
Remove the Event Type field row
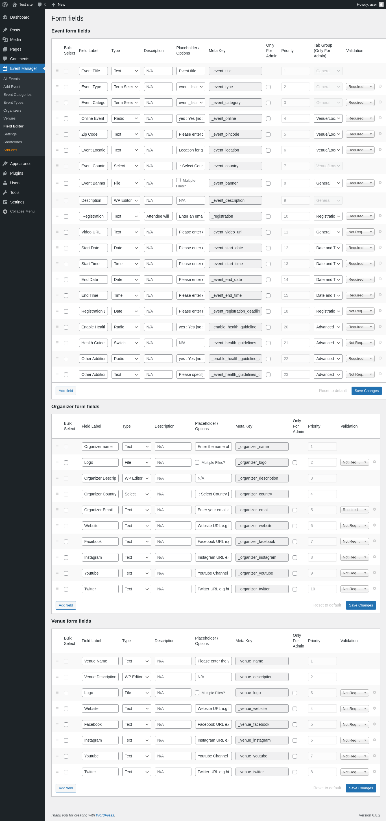[380, 86]
